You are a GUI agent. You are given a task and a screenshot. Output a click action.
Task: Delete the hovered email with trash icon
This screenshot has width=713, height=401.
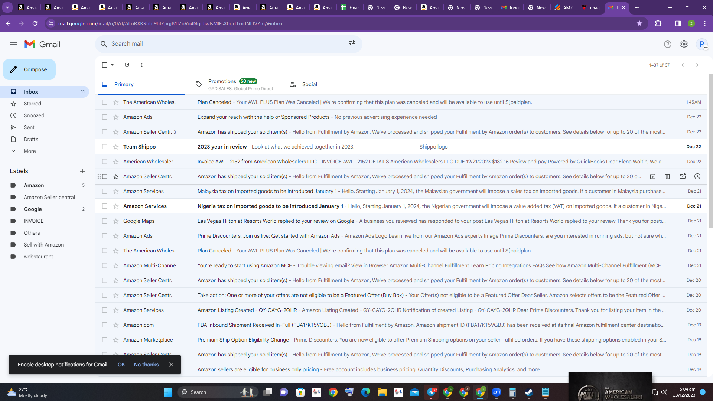668,176
